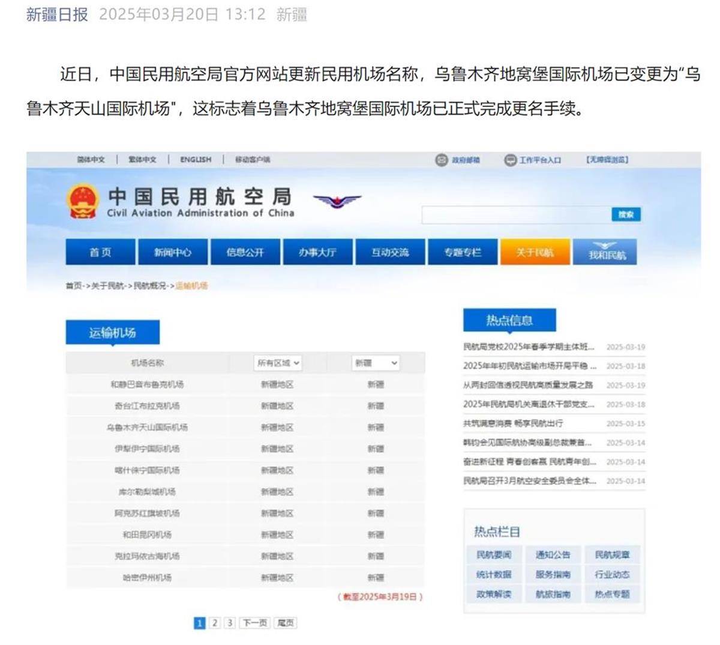Screen dimensions: 720x645
Task: Open the 无障碍浏览 accessibility link
Action: [607, 160]
